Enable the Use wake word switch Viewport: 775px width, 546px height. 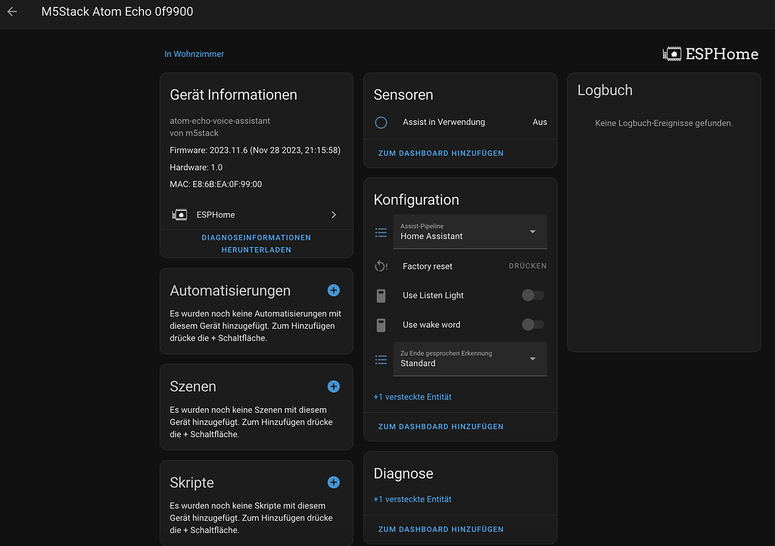click(x=533, y=325)
